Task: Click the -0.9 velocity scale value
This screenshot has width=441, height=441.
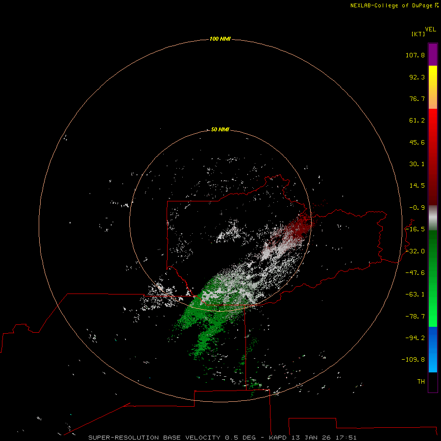Action: [x=417, y=208]
